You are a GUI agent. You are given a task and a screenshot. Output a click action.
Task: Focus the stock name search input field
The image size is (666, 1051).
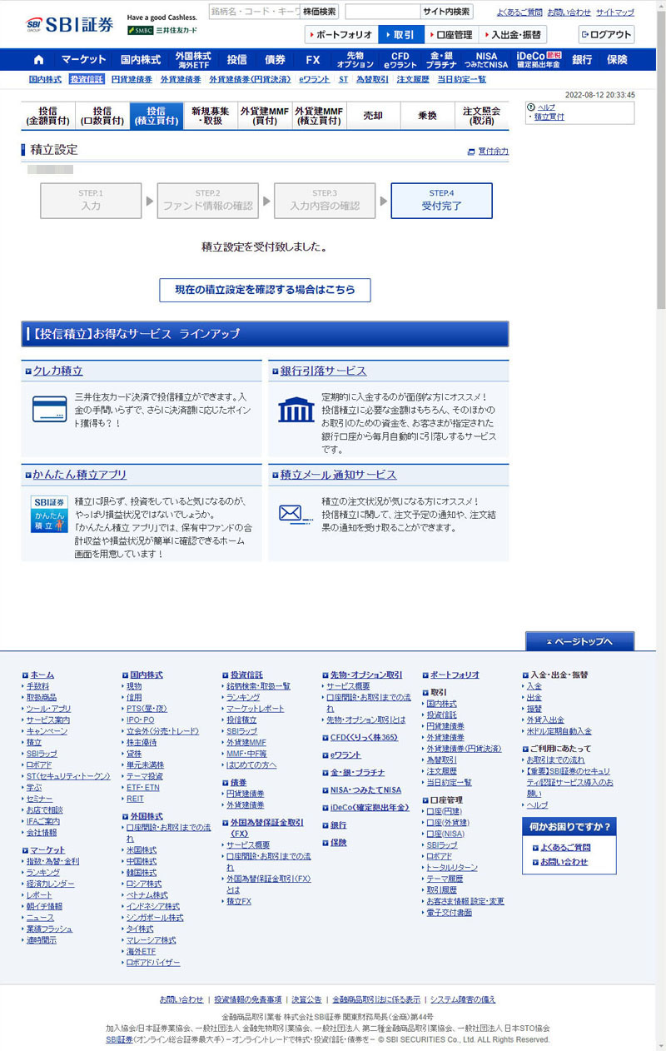coord(253,12)
